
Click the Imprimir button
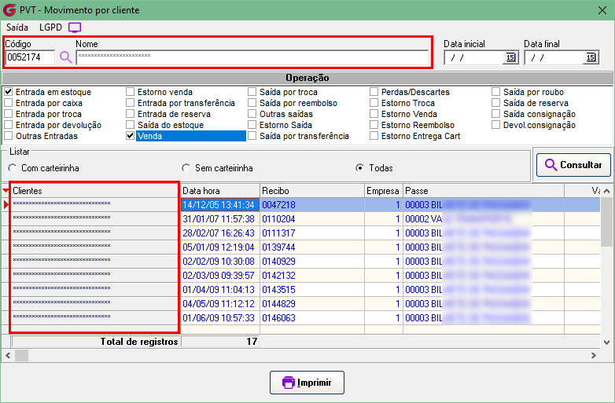(x=307, y=383)
